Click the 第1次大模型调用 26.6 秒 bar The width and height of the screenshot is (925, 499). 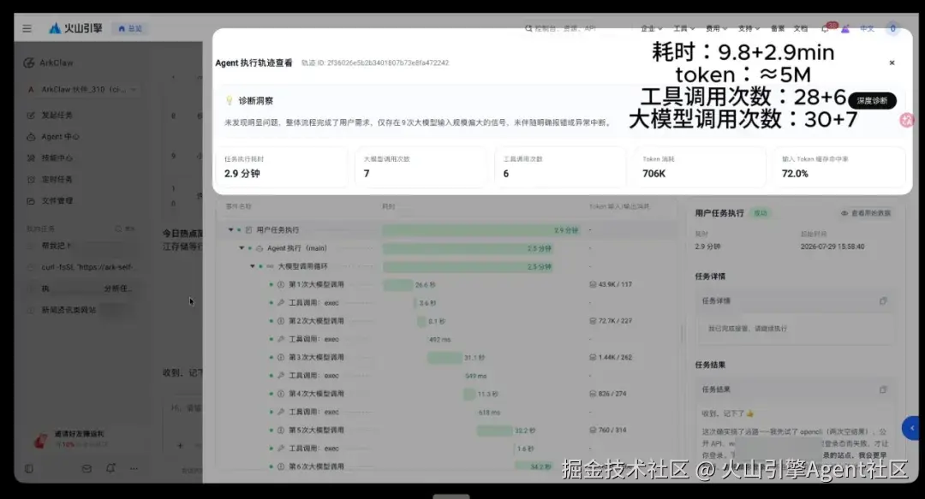pyautogui.click(x=397, y=285)
